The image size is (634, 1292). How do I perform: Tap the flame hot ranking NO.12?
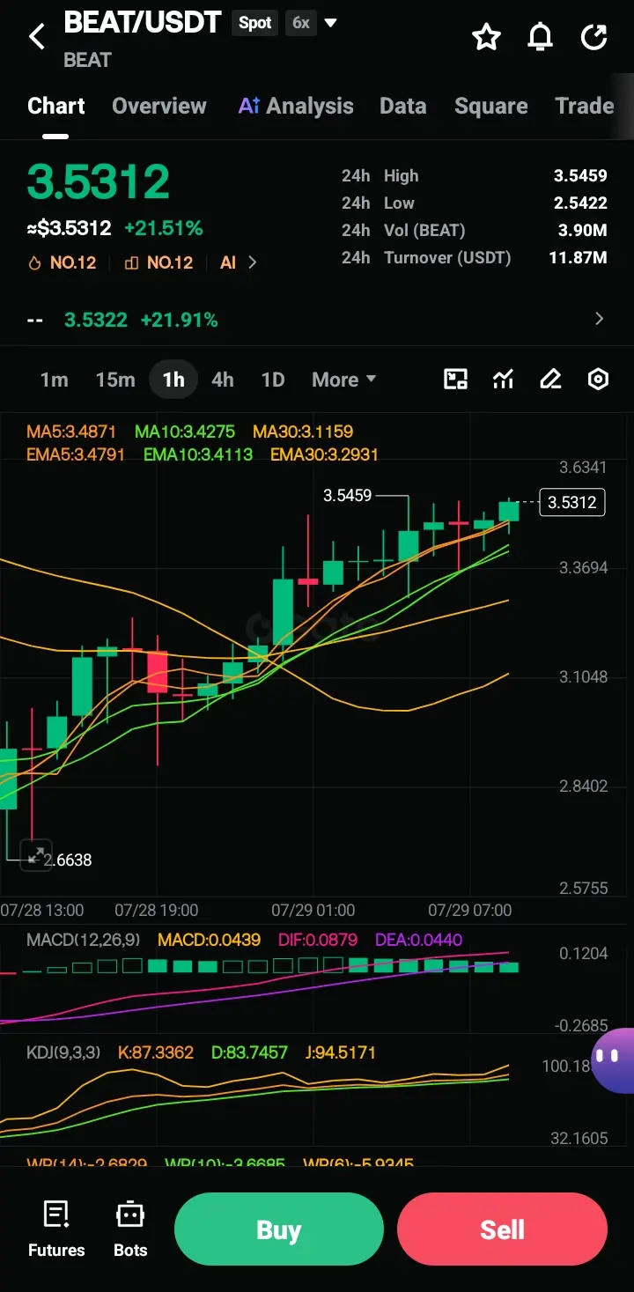63,262
